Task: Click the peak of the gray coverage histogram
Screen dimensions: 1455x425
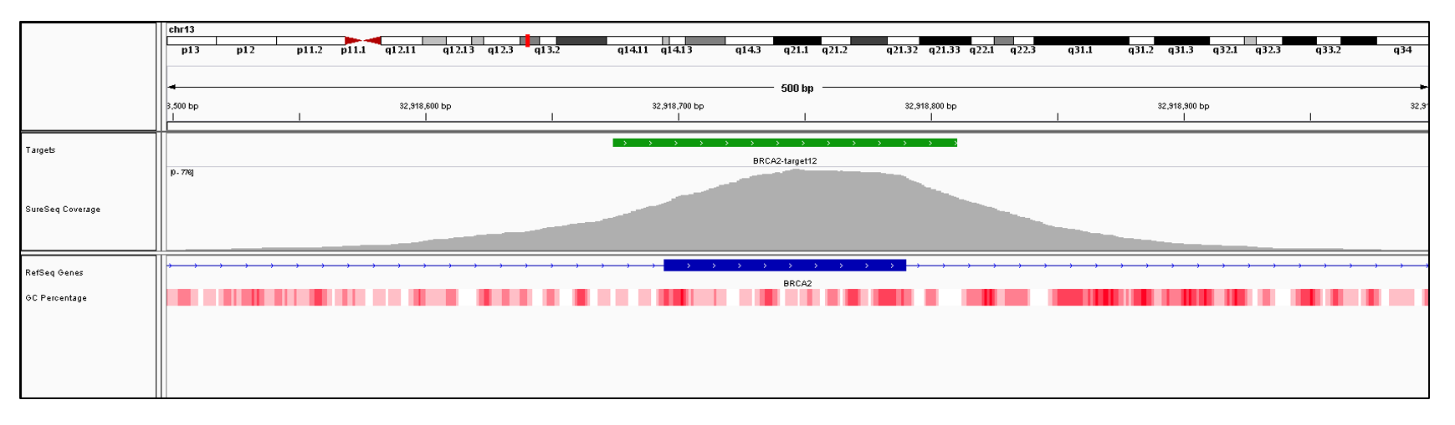Action: click(797, 172)
